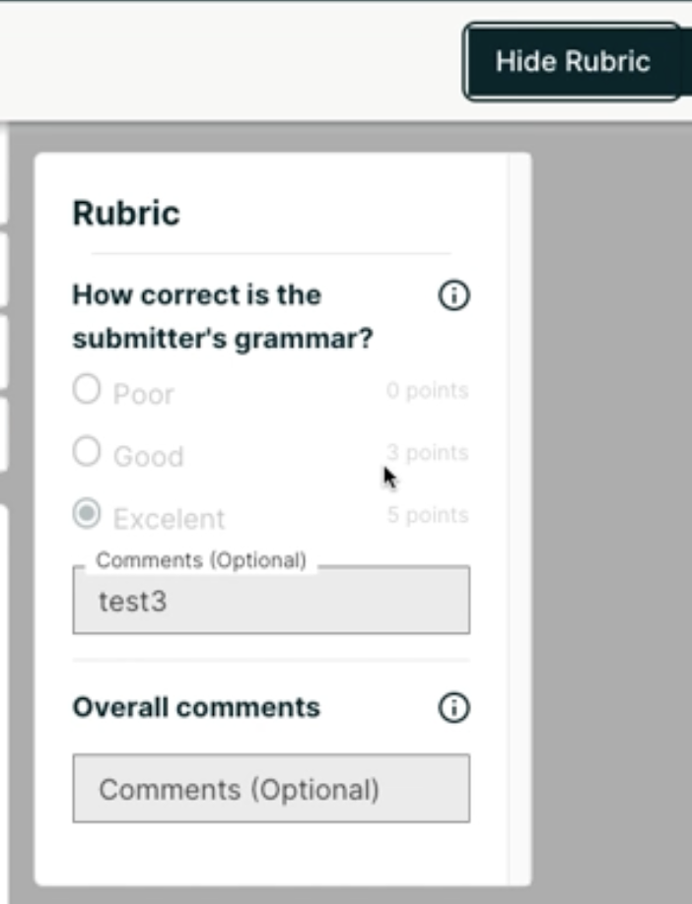The image size is (692, 904).
Task: Select the Good radio button
Action: tap(87, 452)
